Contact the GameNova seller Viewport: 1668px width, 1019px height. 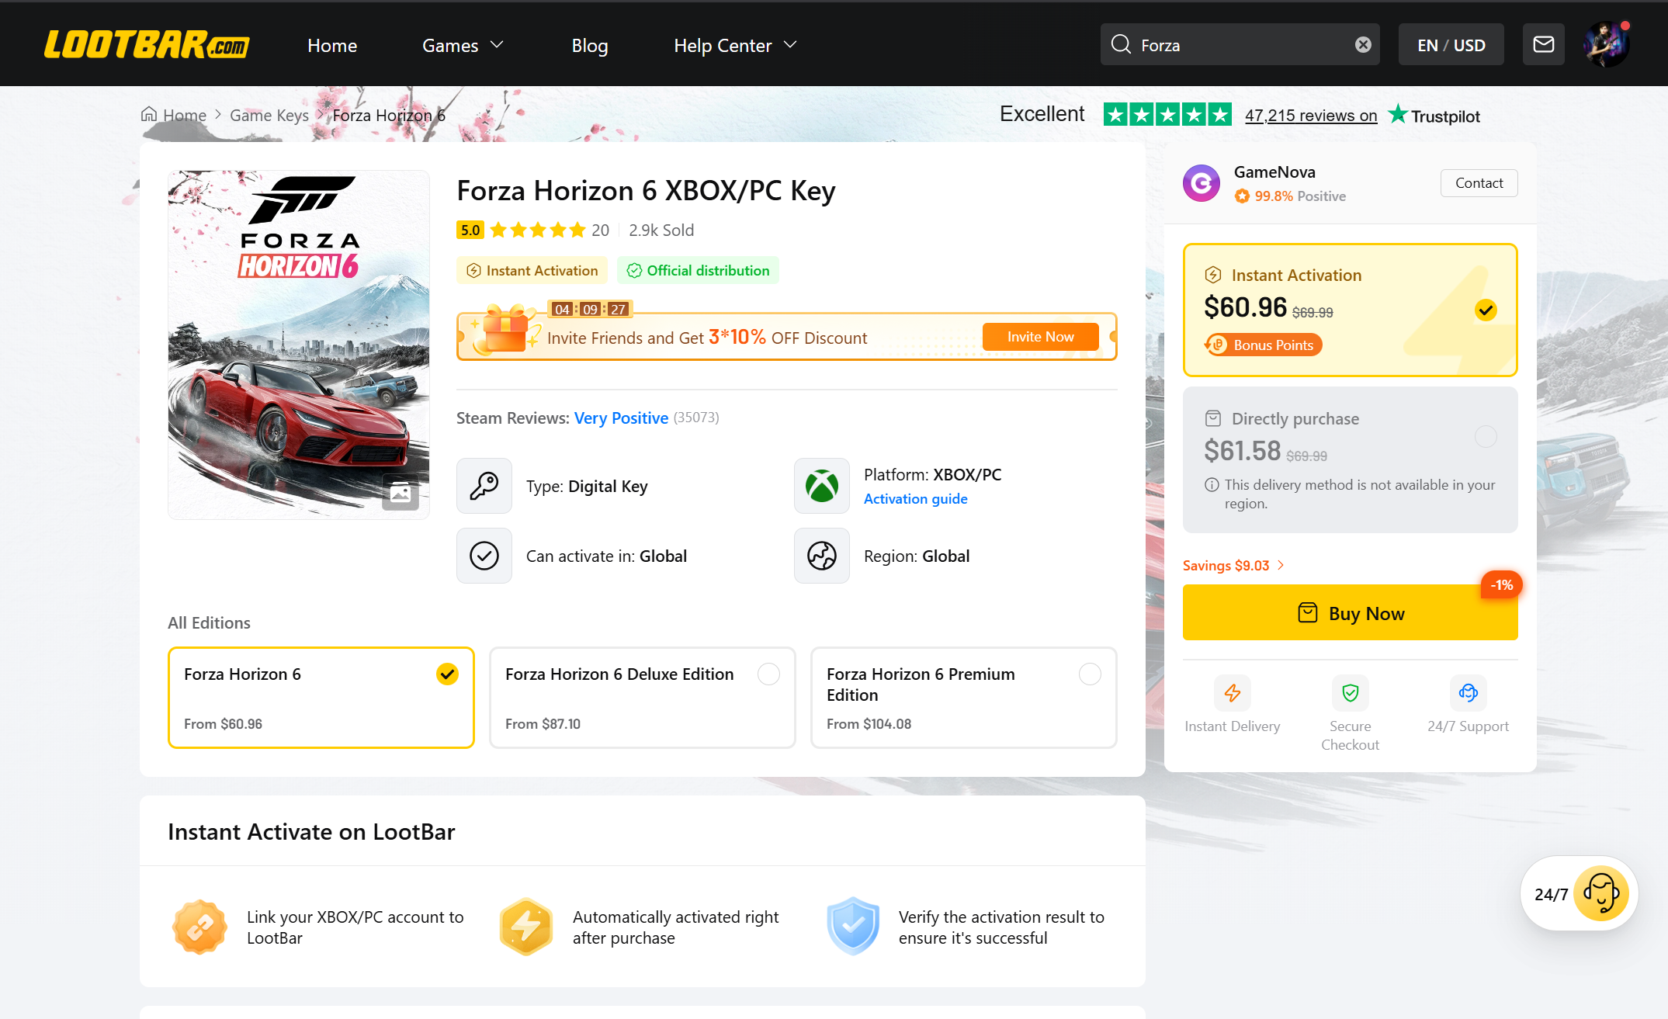click(x=1479, y=182)
